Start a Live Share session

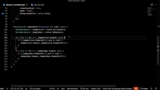coord(35,89)
